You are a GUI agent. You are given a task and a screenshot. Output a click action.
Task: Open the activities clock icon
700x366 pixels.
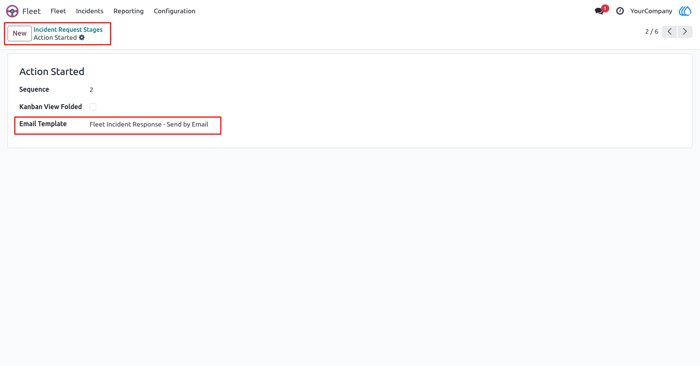pyautogui.click(x=620, y=11)
